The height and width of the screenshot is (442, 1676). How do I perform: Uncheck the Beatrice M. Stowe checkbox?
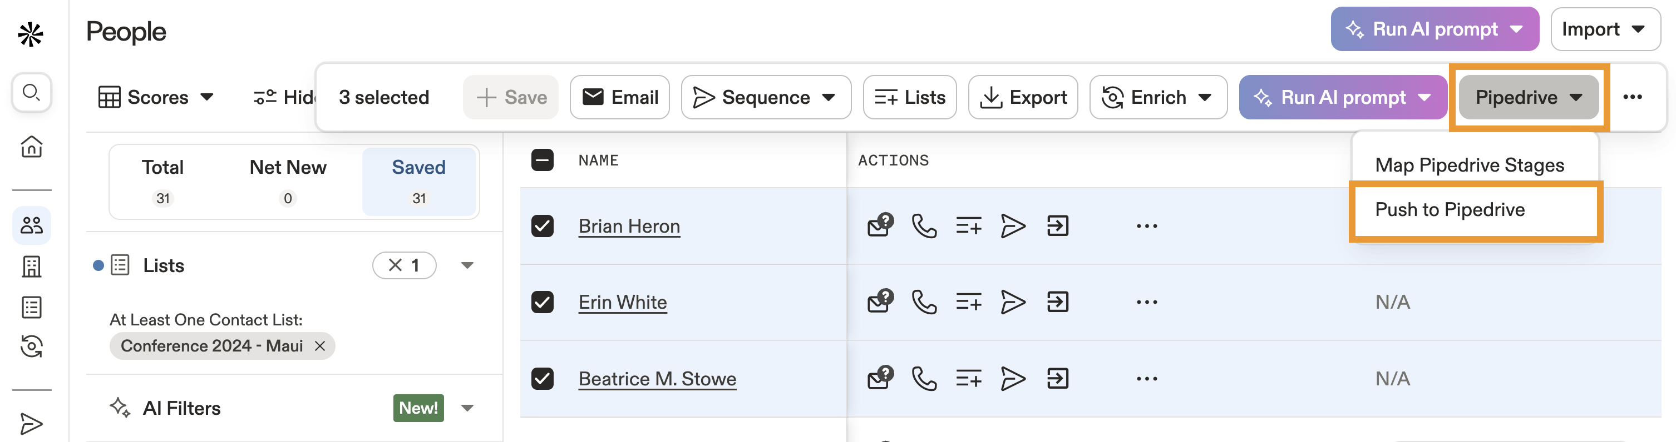(542, 378)
